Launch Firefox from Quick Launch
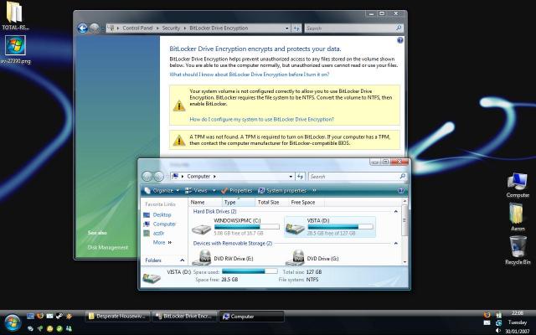This screenshot has width=536, height=335. click(40, 316)
